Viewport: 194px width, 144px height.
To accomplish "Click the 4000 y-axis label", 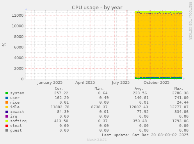I will point(19,58).
